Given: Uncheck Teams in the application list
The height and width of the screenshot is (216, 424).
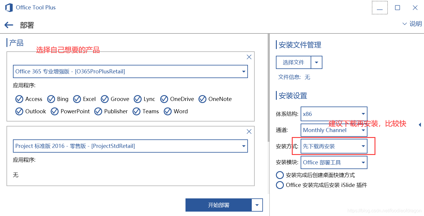Looking at the screenshot, I should (136, 111).
